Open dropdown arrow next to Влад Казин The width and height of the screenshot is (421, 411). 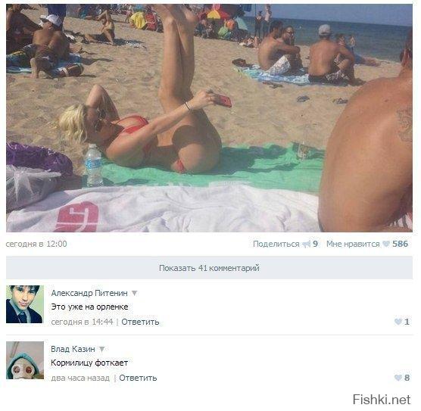click(101, 349)
